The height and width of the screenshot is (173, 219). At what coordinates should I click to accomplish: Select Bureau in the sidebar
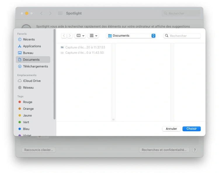pyautogui.click(x=33, y=53)
